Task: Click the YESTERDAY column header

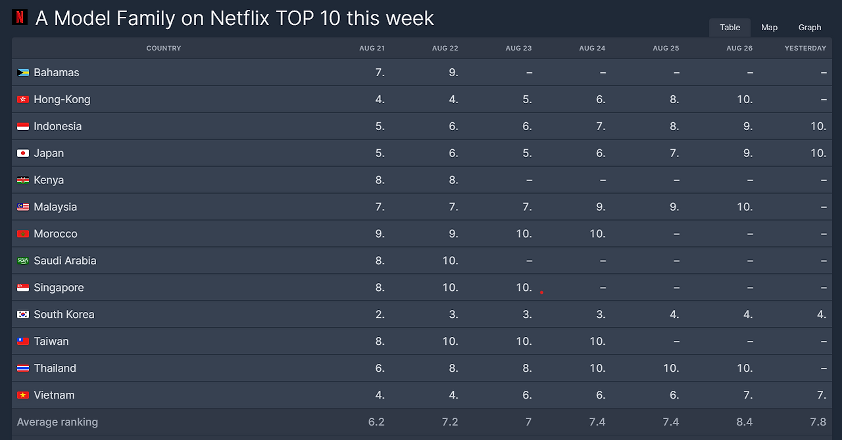Action: click(x=805, y=49)
